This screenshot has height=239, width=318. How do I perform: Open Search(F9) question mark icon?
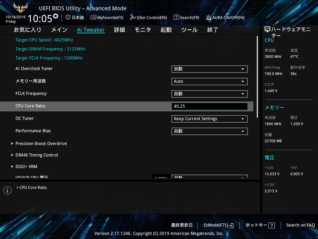click(176, 17)
